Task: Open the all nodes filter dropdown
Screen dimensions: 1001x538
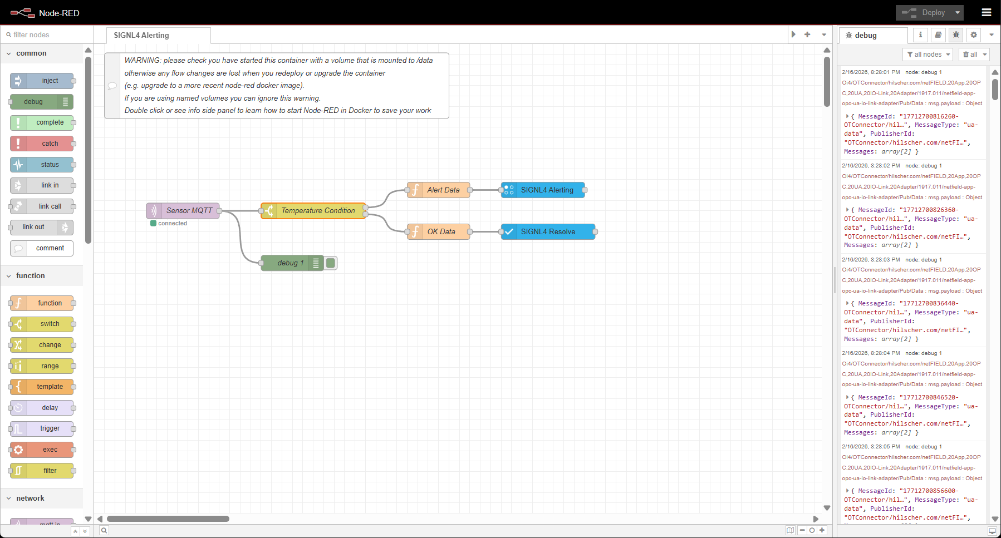Action: click(928, 55)
